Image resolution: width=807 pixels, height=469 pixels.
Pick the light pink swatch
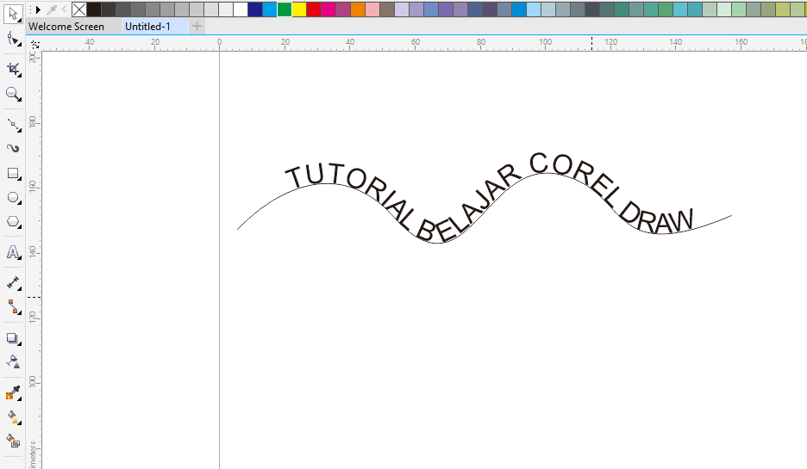click(x=372, y=9)
